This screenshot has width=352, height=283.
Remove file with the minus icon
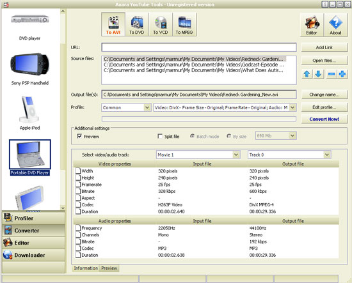pyautogui.click(x=331, y=74)
